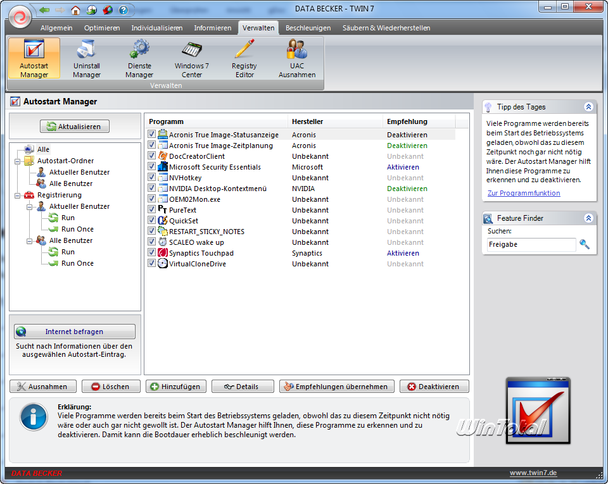This screenshot has width=608, height=484.
Task: Open the Uninstall Manager tool
Action: 87,58
